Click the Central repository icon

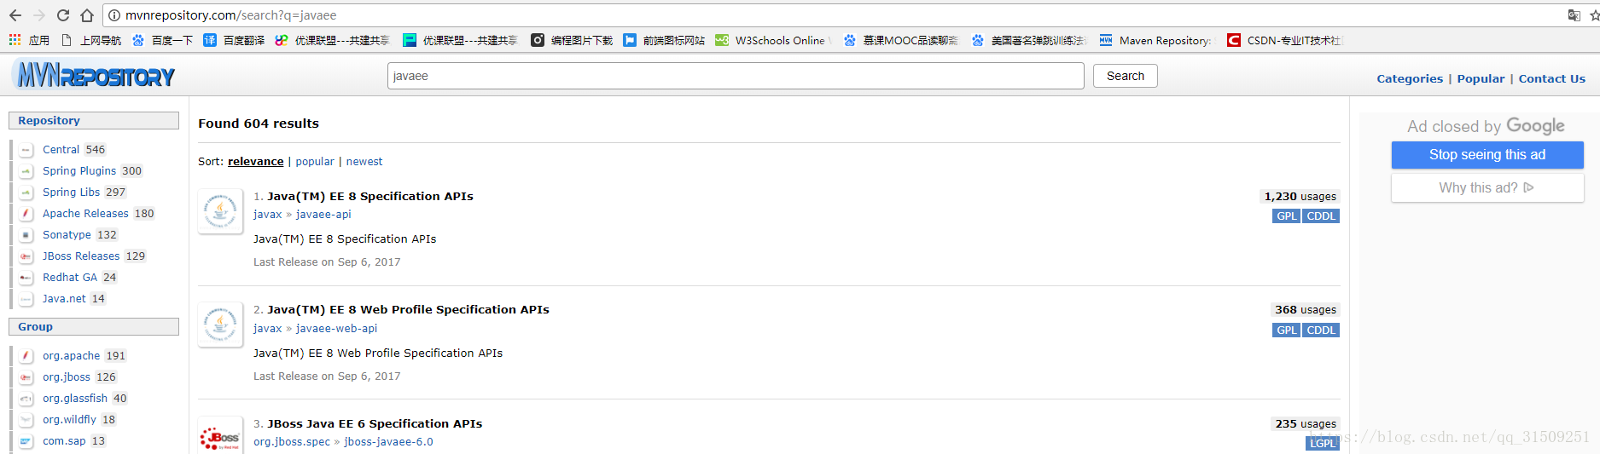click(26, 150)
